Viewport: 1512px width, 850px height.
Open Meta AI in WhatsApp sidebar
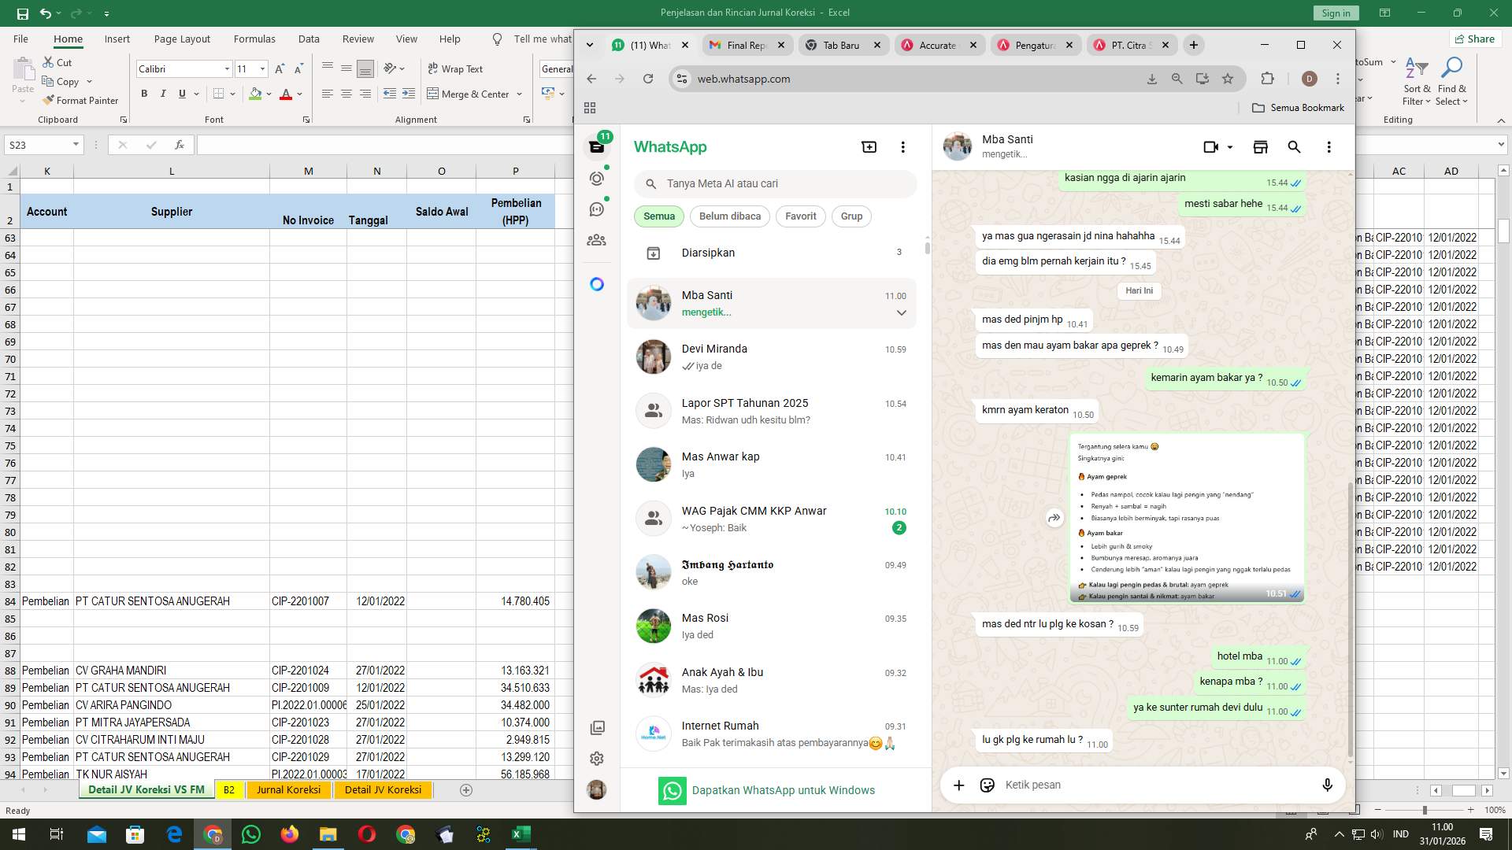596,283
